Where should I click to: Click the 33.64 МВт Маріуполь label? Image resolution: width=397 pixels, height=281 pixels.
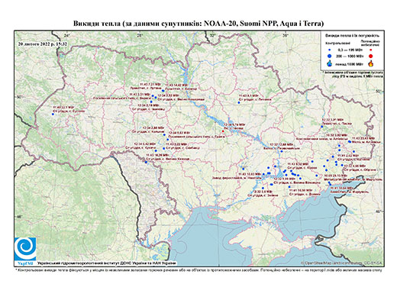350,190
